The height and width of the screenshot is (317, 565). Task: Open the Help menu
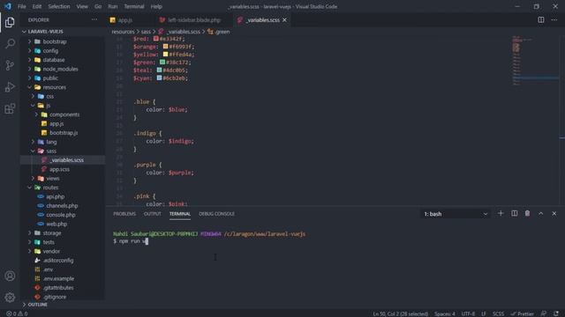coord(156,6)
